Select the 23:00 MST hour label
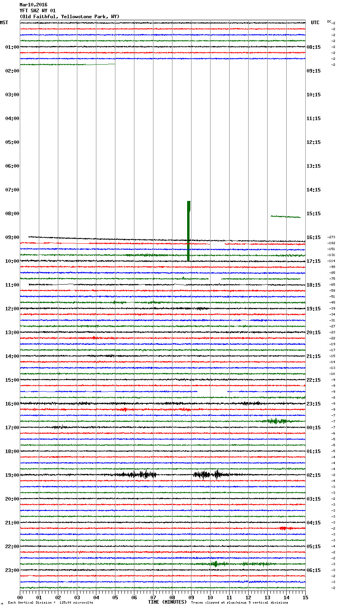The image size is (337, 608). (12, 570)
